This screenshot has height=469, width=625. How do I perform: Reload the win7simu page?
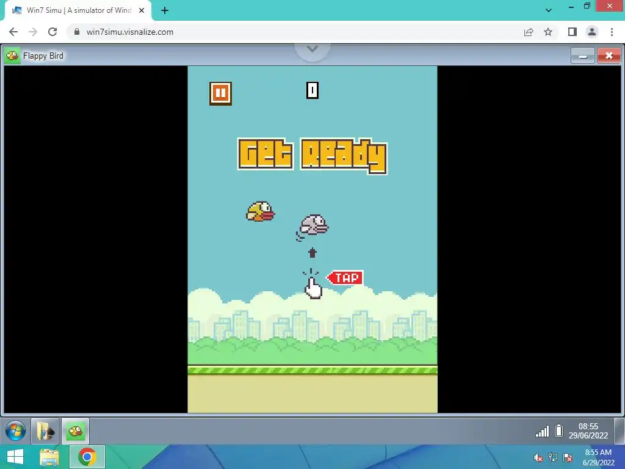coord(52,32)
